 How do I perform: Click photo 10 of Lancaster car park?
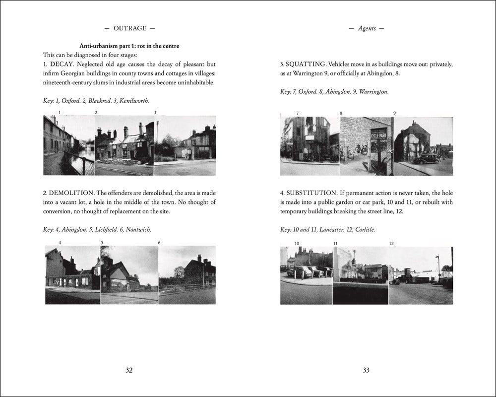pos(307,276)
